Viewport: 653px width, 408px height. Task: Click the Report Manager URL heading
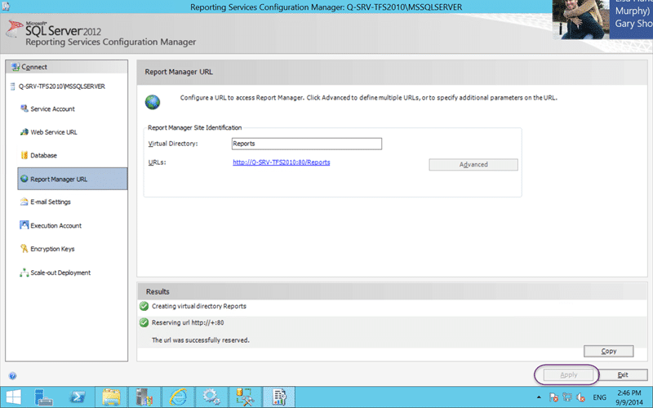pyautogui.click(x=179, y=72)
